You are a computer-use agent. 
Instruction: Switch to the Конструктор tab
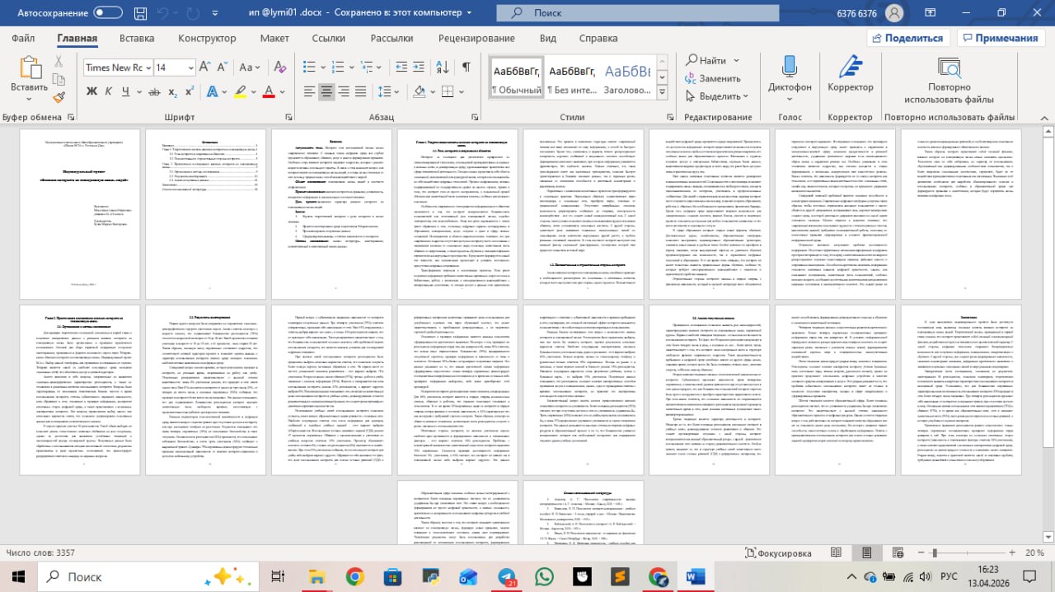(x=207, y=38)
